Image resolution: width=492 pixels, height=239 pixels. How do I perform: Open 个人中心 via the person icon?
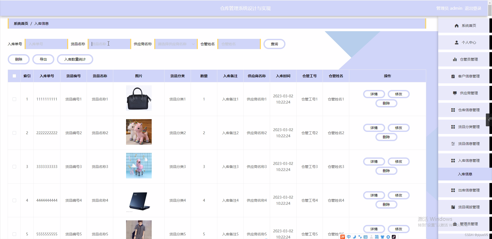(457, 43)
